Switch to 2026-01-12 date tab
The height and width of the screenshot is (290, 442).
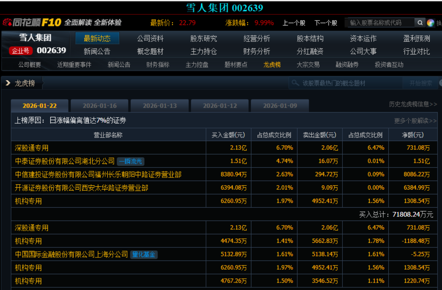click(220, 106)
